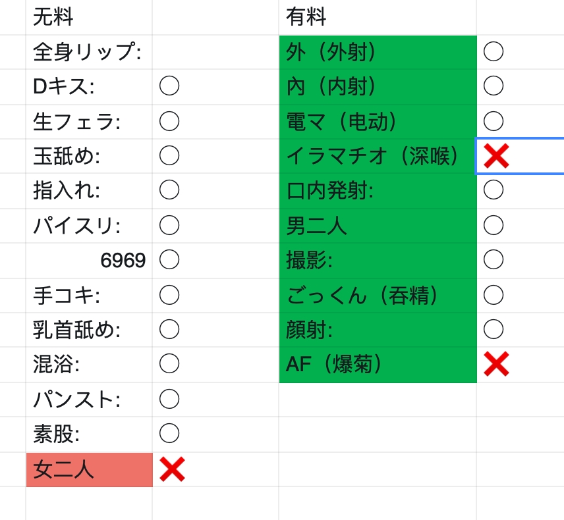Select the empty cell beside 全身リップ
This screenshot has height=520, width=564.
tap(215, 52)
